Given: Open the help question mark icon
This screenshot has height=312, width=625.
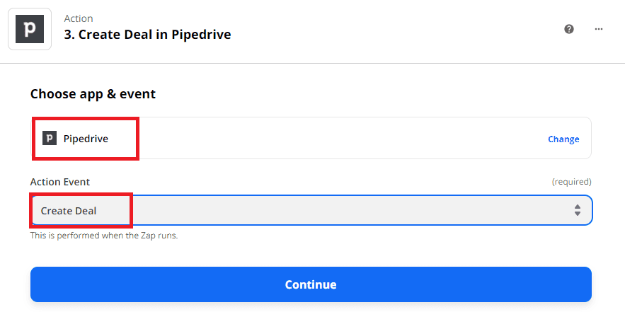Looking at the screenshot, I should [x=568, y=29].
